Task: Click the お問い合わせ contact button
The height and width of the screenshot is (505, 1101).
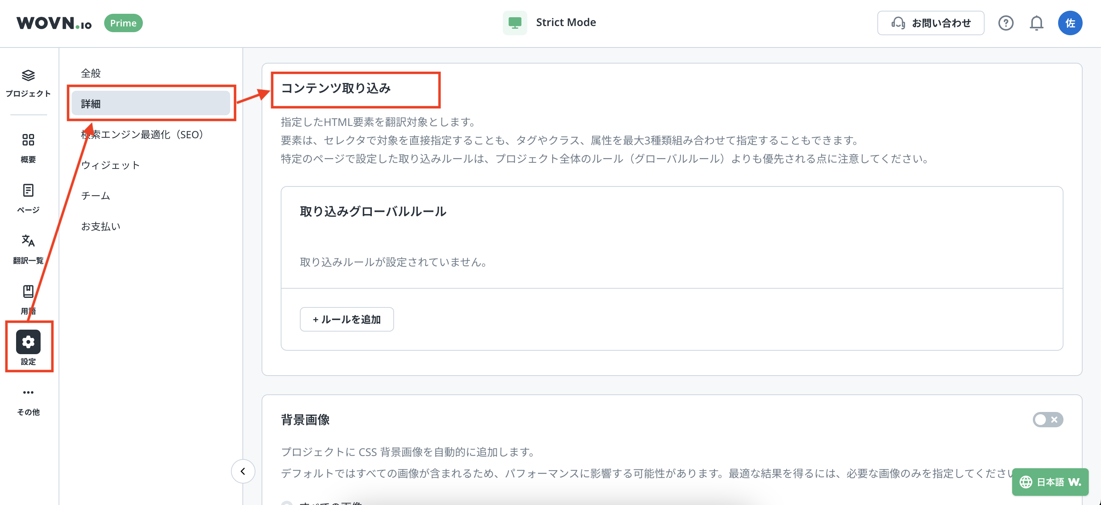Action: (931, 23)
